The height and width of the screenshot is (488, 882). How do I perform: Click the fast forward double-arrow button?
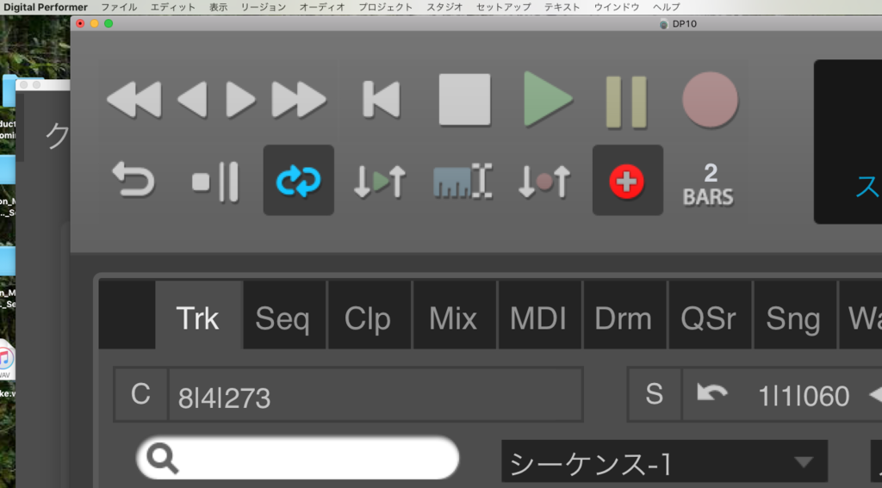coord(299,100)
